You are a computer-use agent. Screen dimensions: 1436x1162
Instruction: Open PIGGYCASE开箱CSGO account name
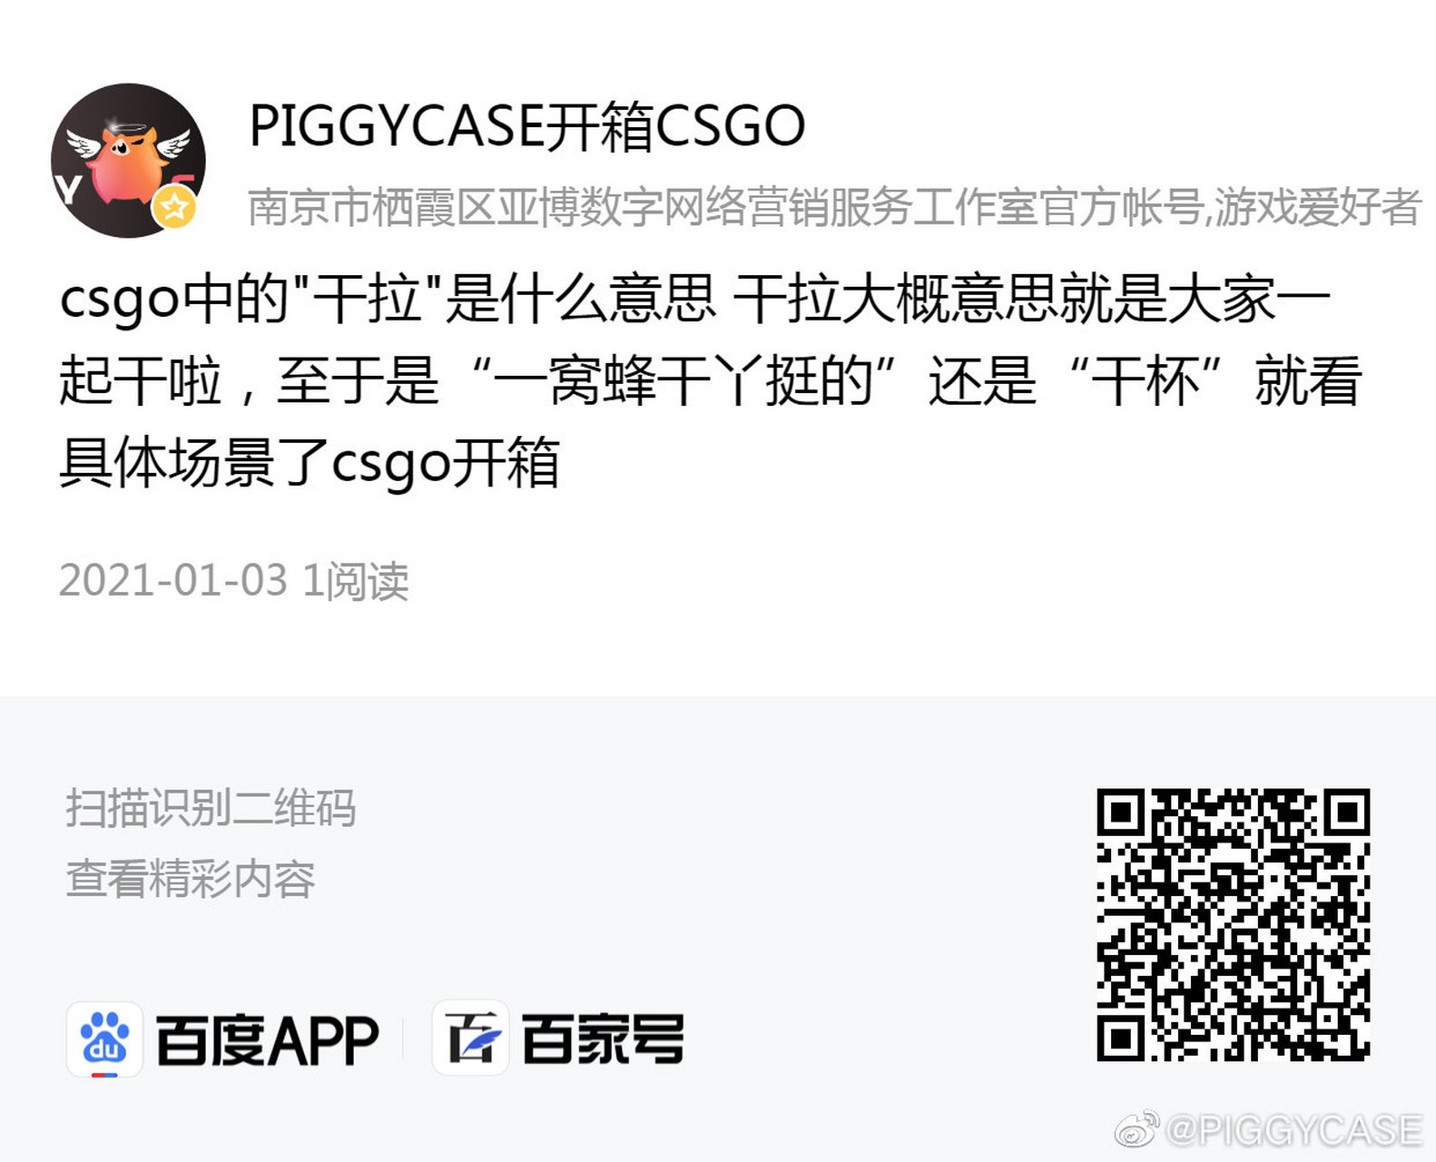point(526,125)
